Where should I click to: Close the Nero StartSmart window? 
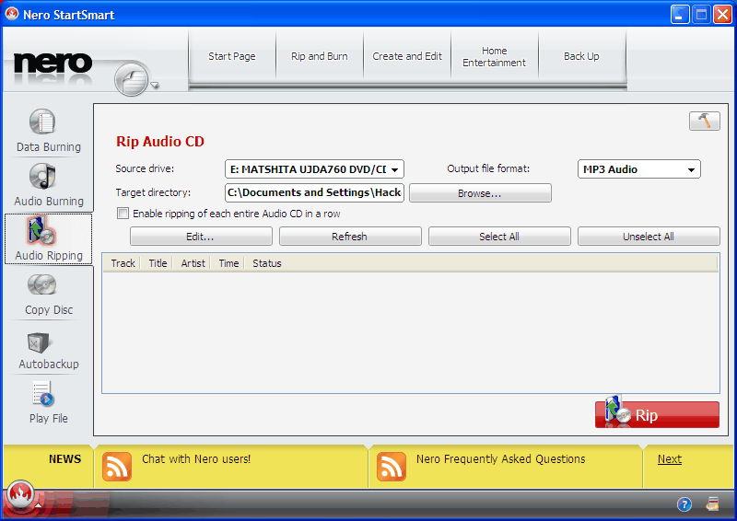coord(722,14)
